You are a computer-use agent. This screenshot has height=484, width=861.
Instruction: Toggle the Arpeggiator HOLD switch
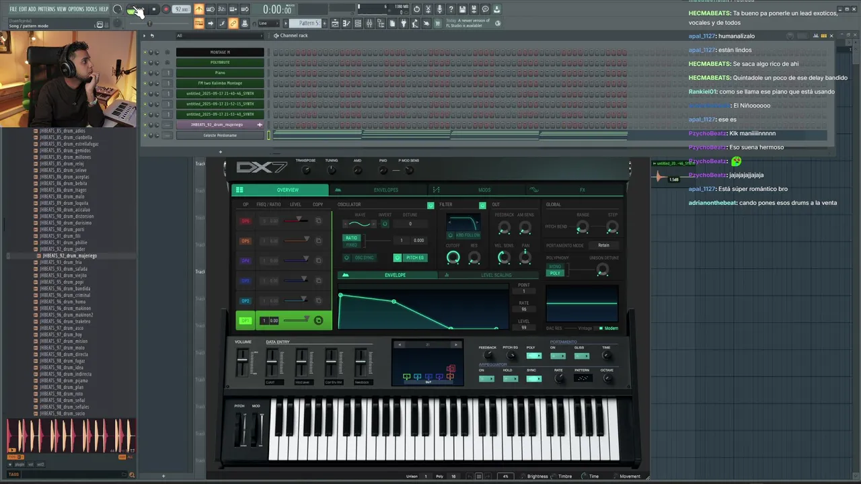pos(511,378)
